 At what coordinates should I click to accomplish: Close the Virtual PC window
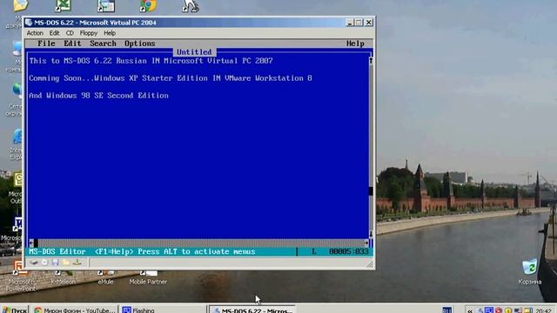click(369, 23)
